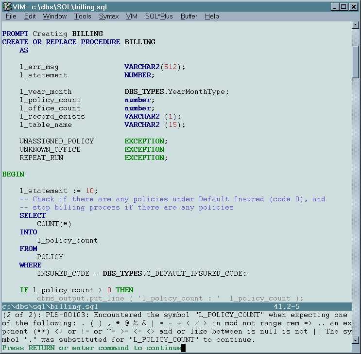This screenshot has height=354, width=361.
Task: Click the scrollbar up arrow
Action: click(x=355, y=25)
